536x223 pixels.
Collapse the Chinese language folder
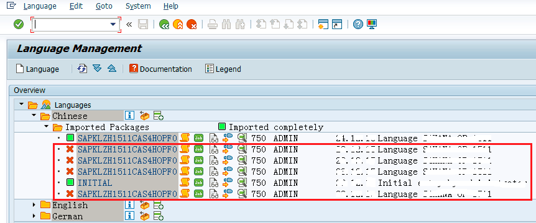(34, 115)
